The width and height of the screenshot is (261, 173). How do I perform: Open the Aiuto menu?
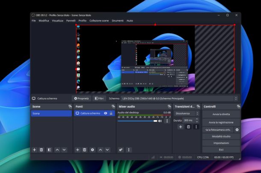tap(130, 21)
